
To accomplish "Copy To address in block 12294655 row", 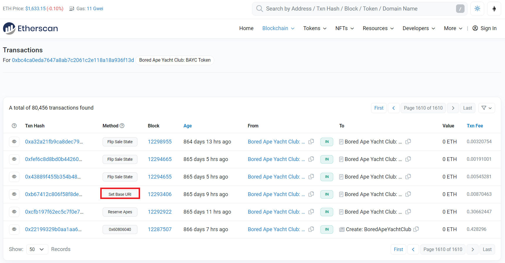I will coord(408,177).
